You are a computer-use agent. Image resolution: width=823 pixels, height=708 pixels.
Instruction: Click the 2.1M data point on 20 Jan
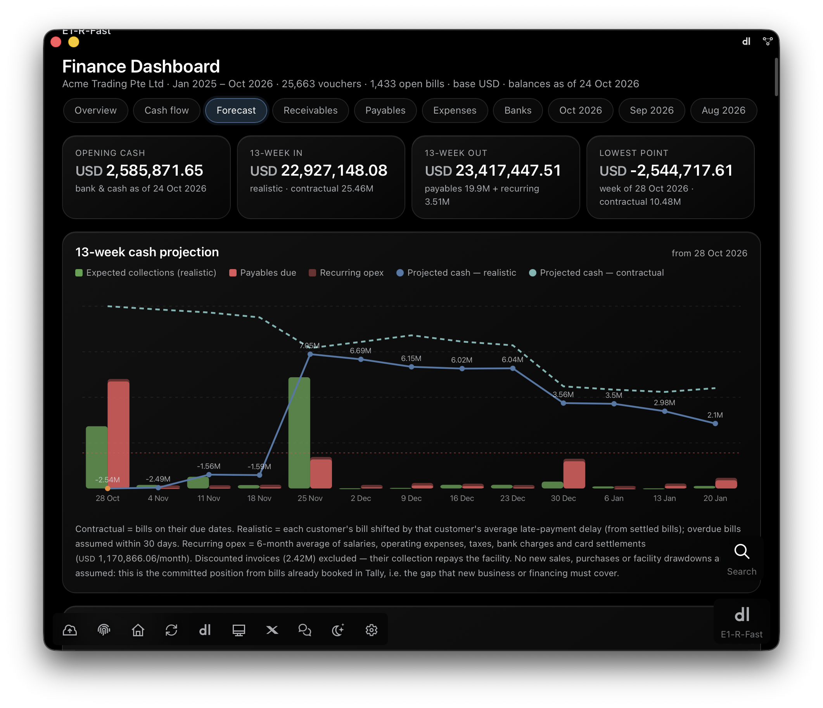tap(715, 424)
